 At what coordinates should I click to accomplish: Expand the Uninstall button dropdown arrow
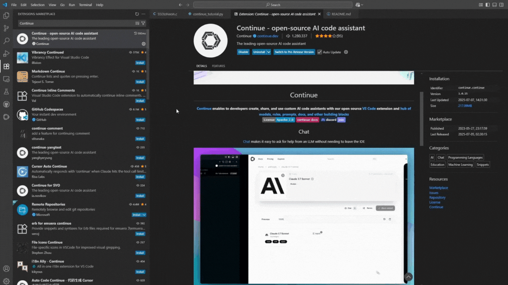[x=269, y=52]
